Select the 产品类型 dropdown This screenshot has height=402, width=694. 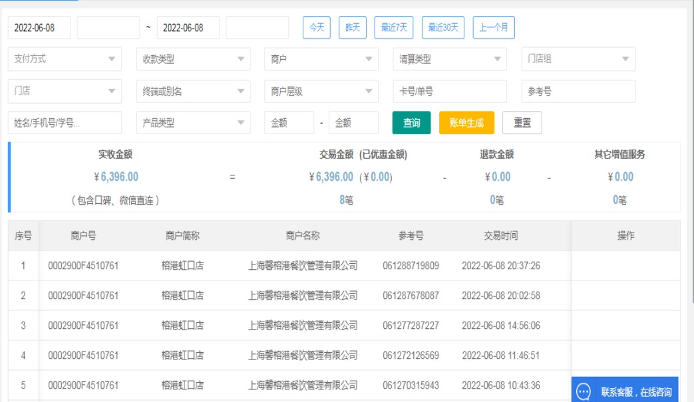point(193,123)
